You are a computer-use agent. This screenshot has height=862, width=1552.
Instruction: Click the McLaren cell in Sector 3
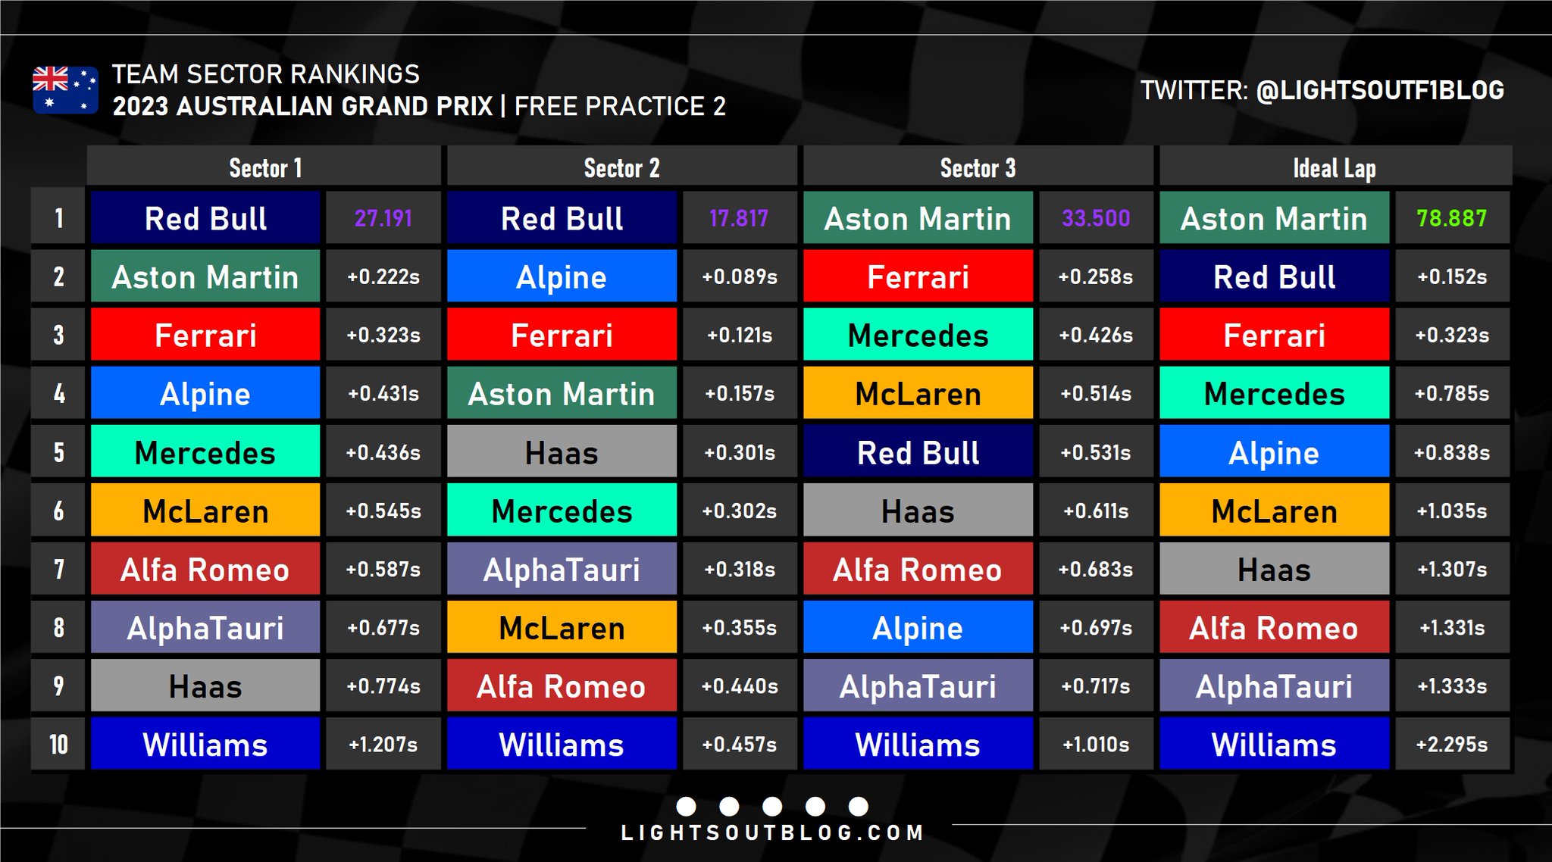coord(918,393)
